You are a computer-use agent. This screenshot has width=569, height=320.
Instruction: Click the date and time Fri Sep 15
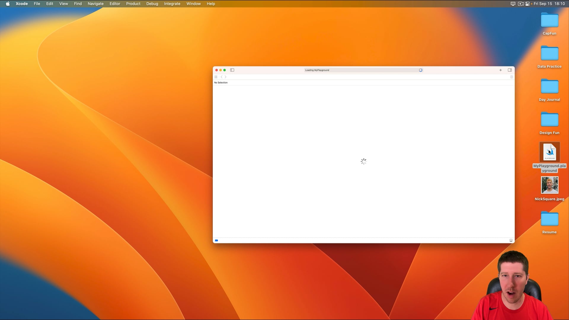coord(549,4)
